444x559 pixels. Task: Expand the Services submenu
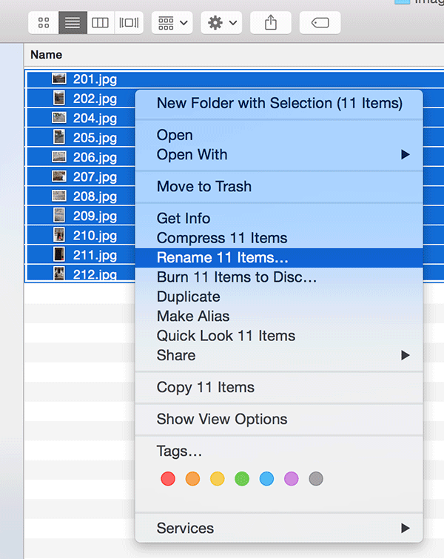(278, 529)
